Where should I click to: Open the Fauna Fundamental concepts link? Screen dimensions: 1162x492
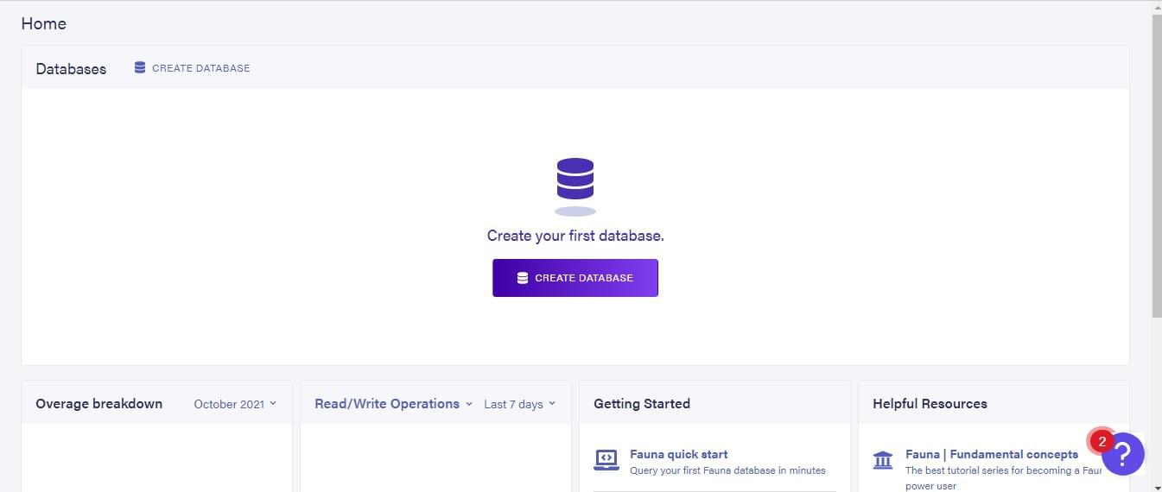click(x=992, y=454)
